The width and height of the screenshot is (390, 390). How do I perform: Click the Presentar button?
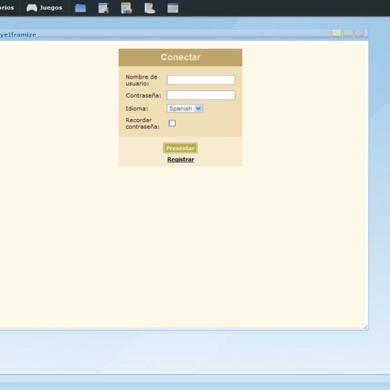click(x=180, y=148)
